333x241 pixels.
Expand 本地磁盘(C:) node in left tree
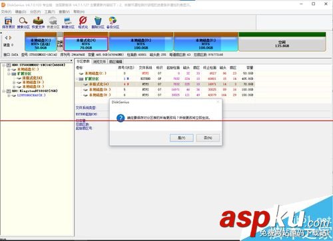click(9, 69)
